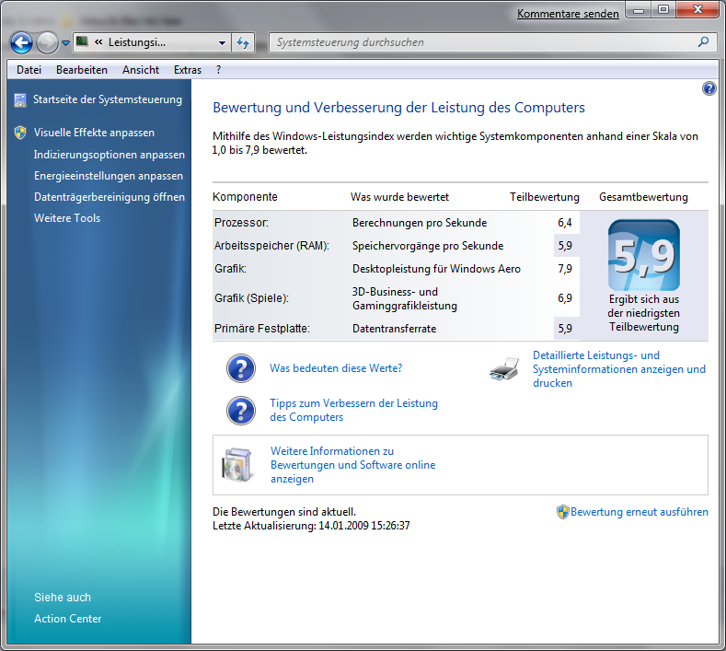This screenshot has height=651, width=726.
Task: Select the Grafik score 7,9
Action: (565, 269)
